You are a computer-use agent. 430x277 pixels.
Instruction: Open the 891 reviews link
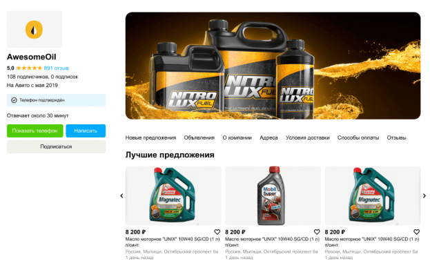[56, 68]
